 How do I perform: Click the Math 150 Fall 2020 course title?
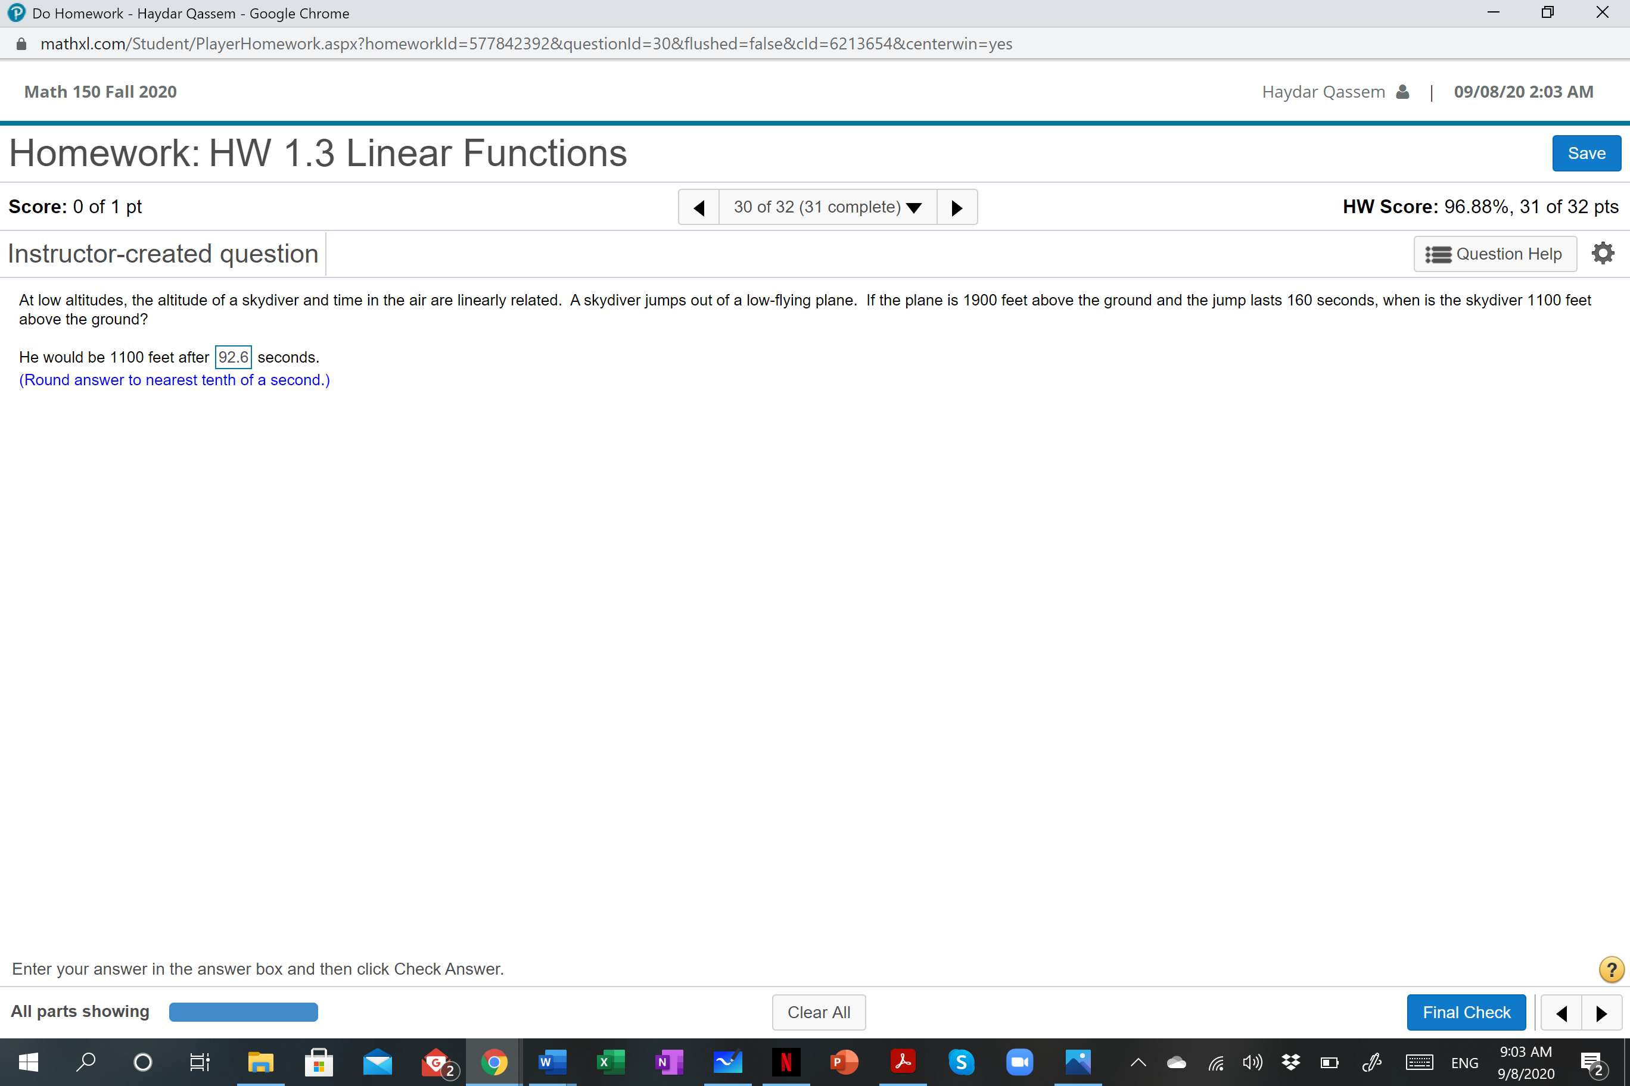click(x=101, y=92)
